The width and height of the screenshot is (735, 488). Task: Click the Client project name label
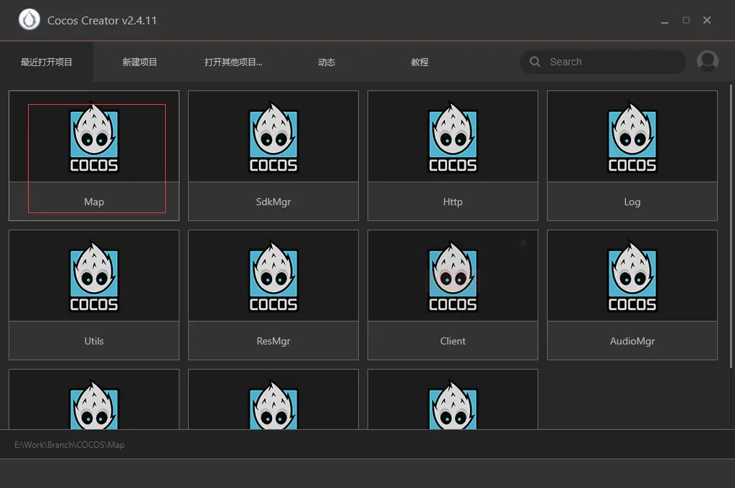coord(453,341)
